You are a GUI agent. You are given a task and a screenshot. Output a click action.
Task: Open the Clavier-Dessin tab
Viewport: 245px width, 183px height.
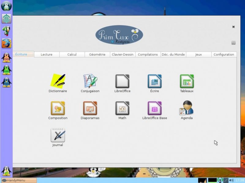pyautogui.click(x=123, y=54)
